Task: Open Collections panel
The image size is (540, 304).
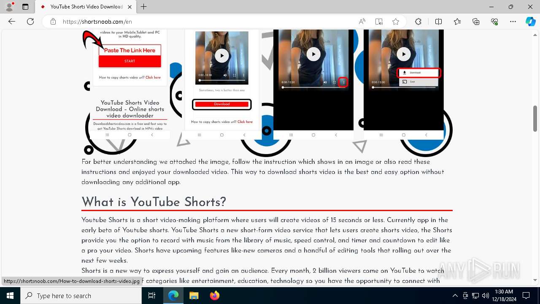Action: 476,22
